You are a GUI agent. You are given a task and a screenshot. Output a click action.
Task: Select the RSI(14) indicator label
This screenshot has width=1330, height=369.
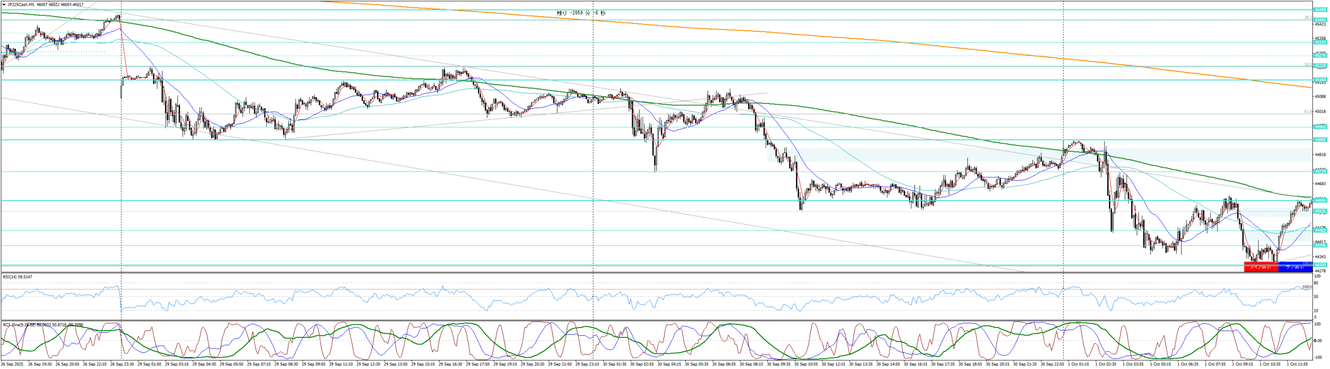17,277
